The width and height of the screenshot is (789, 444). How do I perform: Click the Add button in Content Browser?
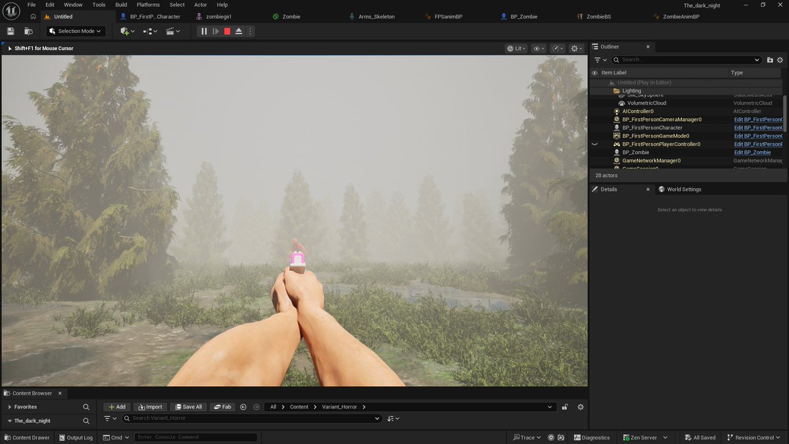[x=117, y=407]
